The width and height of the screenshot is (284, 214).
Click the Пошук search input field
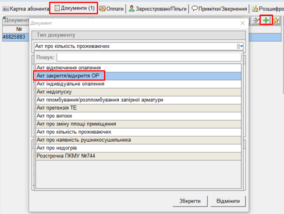coord(149,57)
